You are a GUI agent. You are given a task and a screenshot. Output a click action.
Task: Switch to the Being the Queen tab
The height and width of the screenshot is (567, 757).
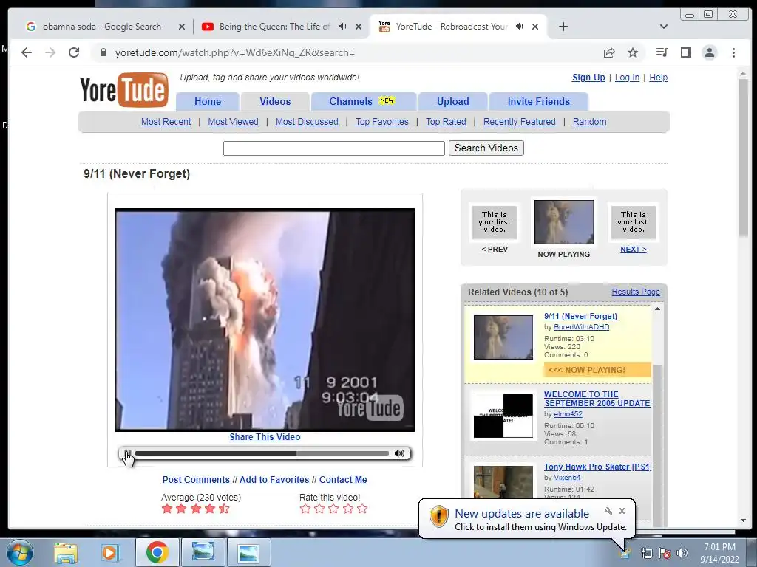(274, 27)
